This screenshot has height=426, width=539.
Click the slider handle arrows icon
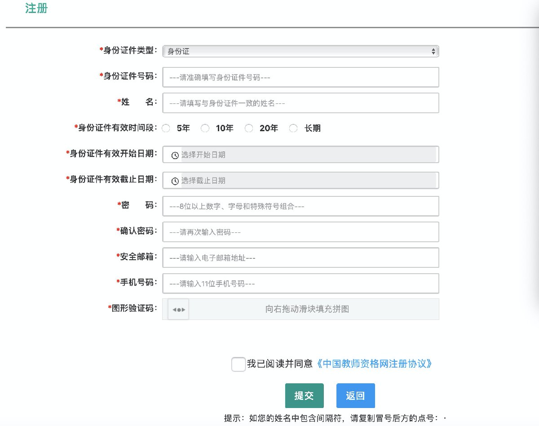(178, 310)
